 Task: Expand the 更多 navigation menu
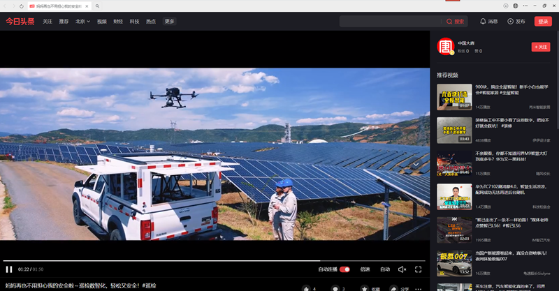click(170, 22)
